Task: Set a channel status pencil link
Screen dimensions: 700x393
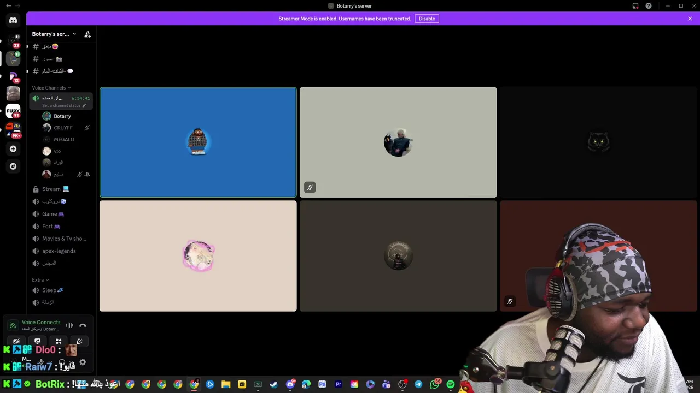Action: coord(63,105)
